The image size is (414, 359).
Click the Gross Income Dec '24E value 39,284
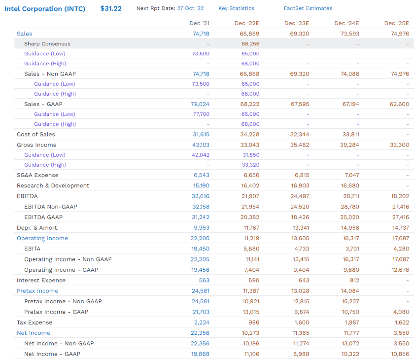[349, 145]
